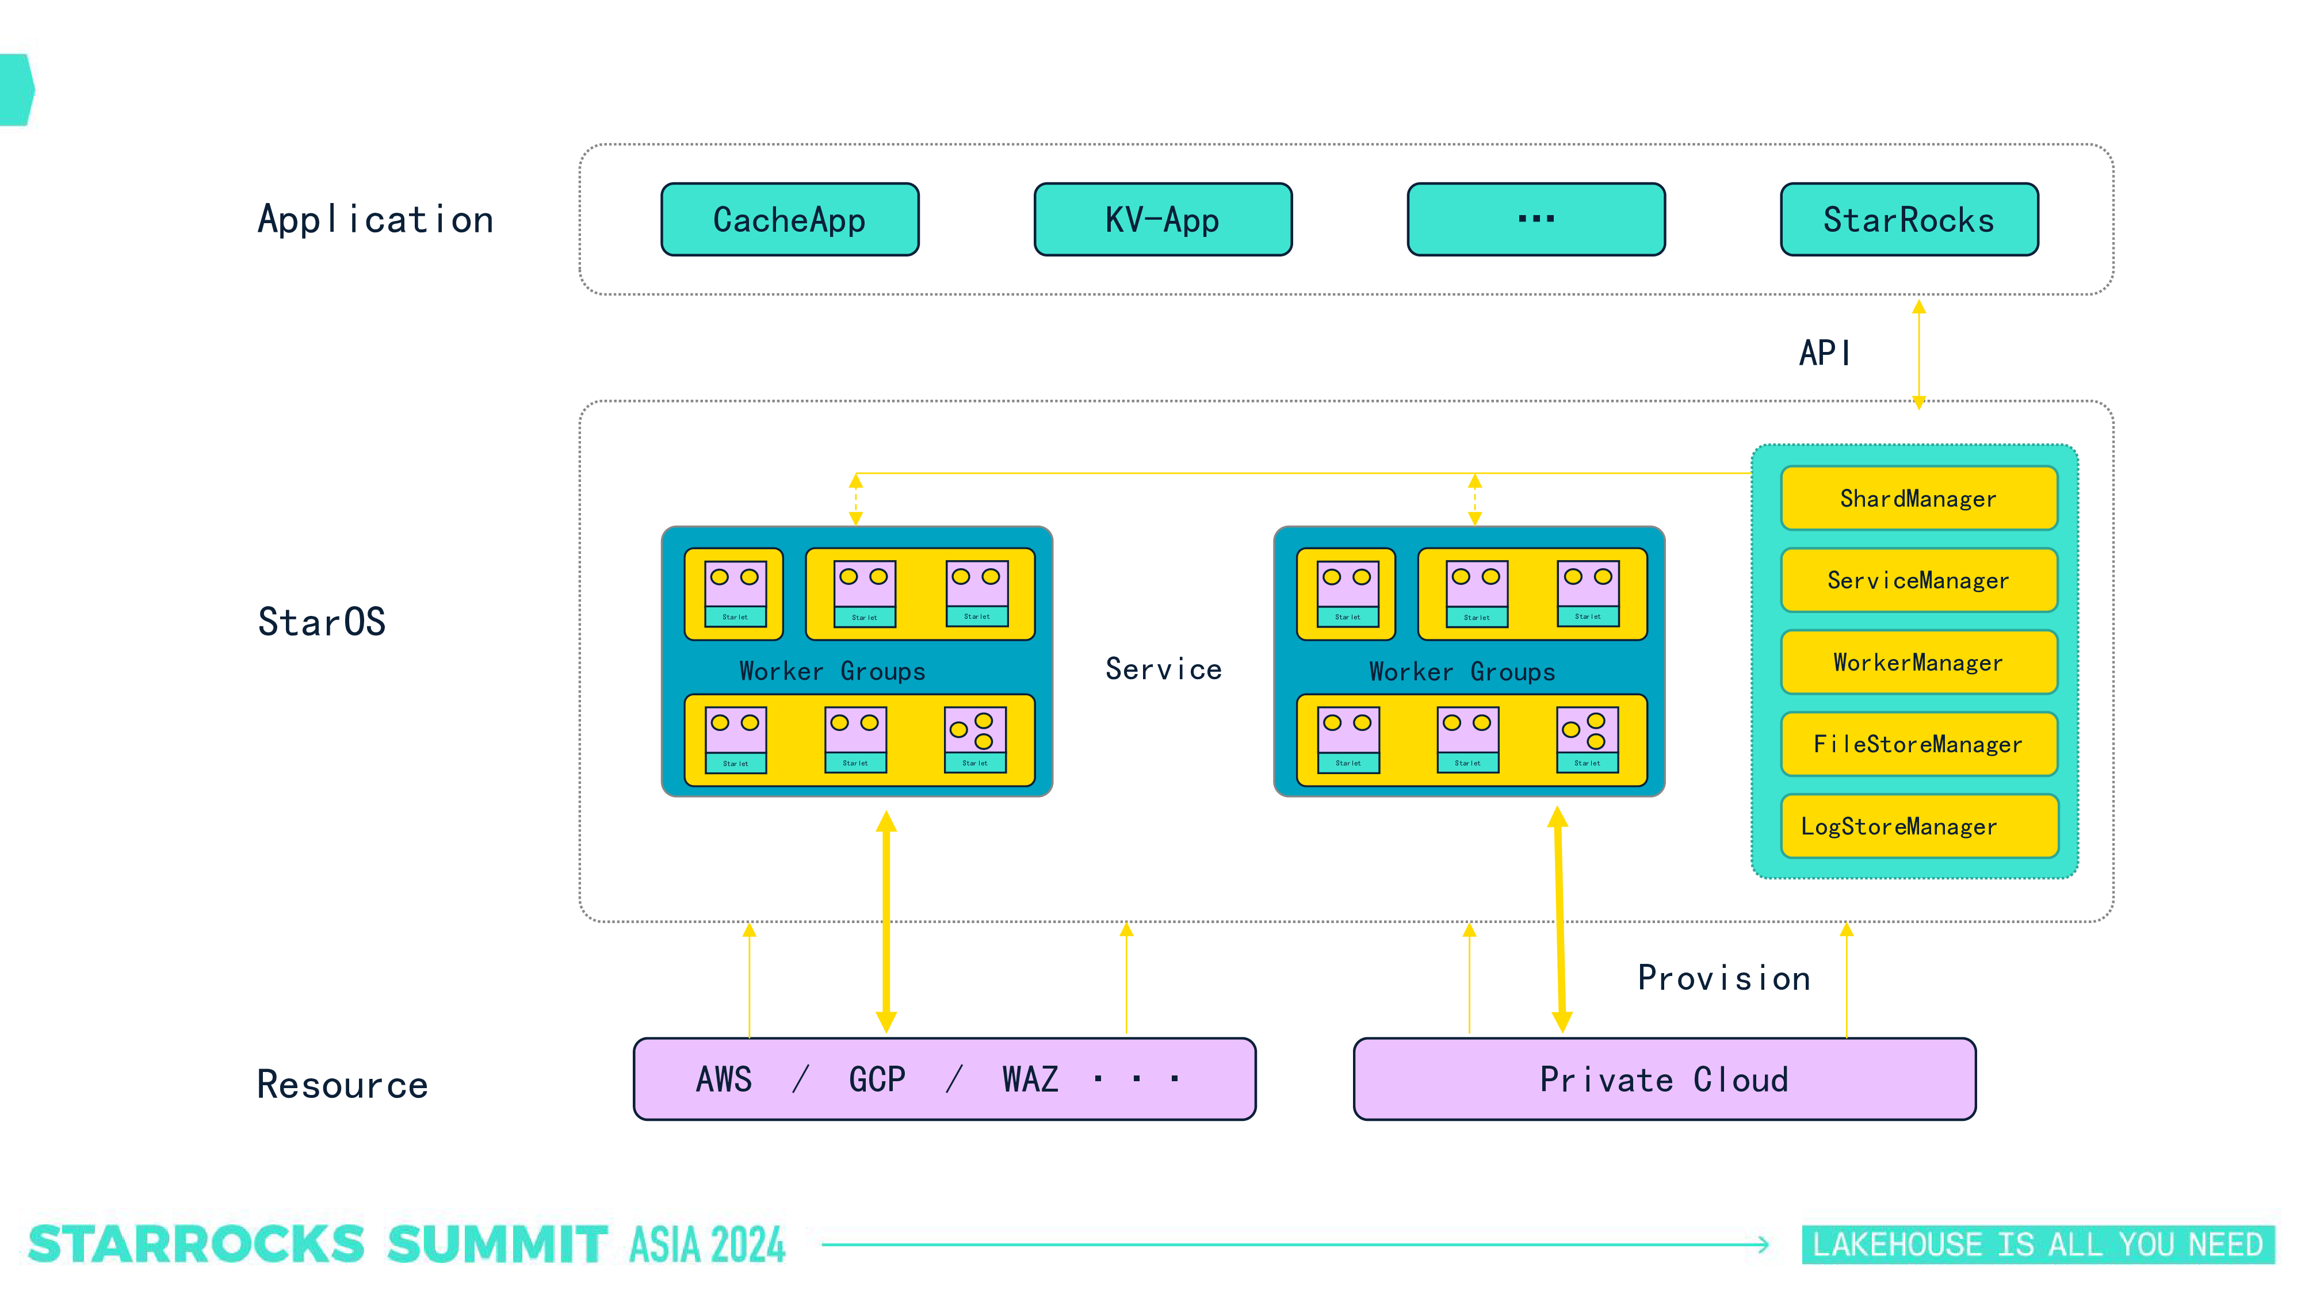Click the three-circle Starlet in right worker group

pyautogui.click(x=1587, y=740)
